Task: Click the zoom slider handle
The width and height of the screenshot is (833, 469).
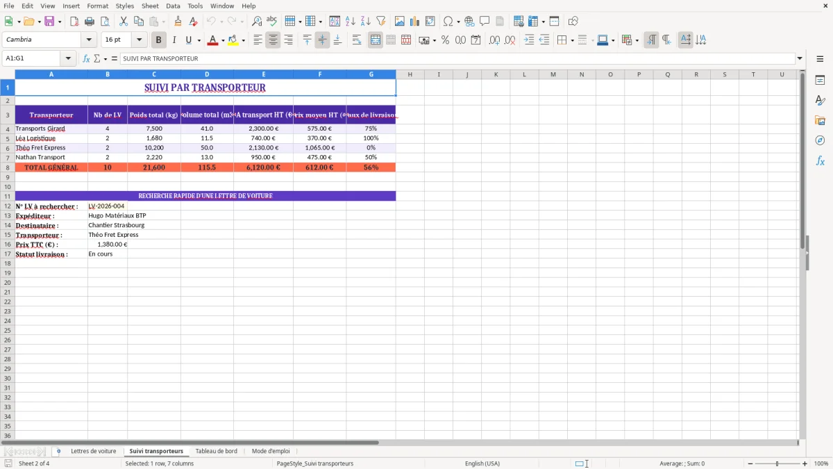Action: [x=777, y=463]
